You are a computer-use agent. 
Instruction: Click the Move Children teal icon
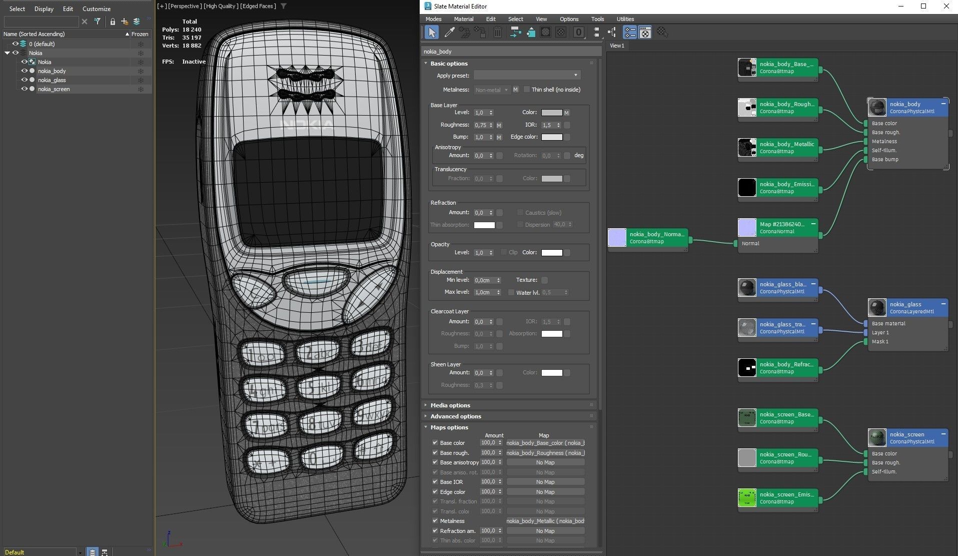tap(531, 33)
